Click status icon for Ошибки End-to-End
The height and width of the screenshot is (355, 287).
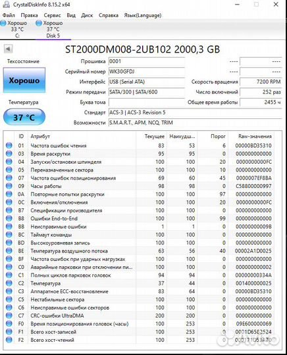[9, 218]
